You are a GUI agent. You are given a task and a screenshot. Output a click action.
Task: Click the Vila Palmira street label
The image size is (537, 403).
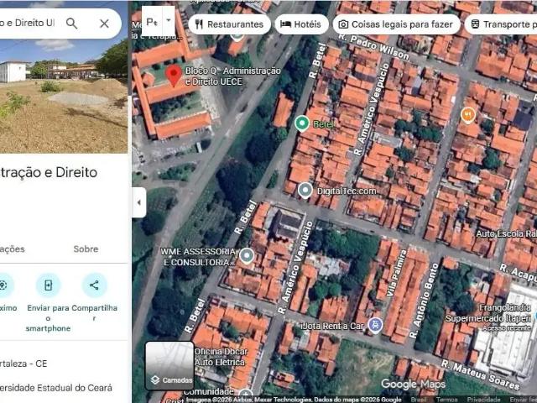tap(397, 273)
